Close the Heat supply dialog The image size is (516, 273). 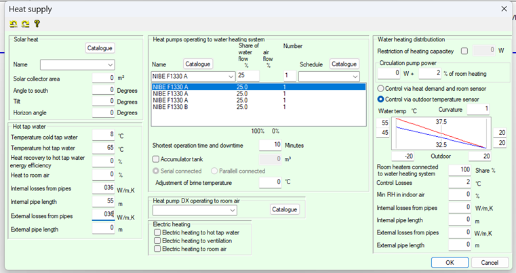pos(502,8)
